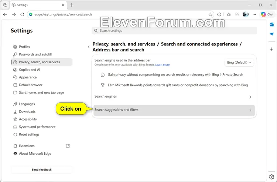The height and width of the screenshot is (182, 277).
Task: Open Appearance settings
Action: point(41,77)
